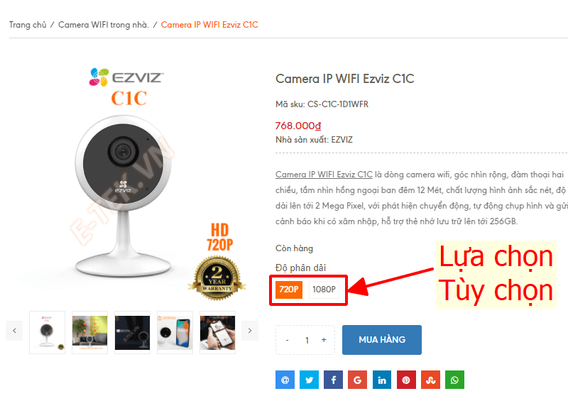Click the MUA HÀNG button

[382, 340]
